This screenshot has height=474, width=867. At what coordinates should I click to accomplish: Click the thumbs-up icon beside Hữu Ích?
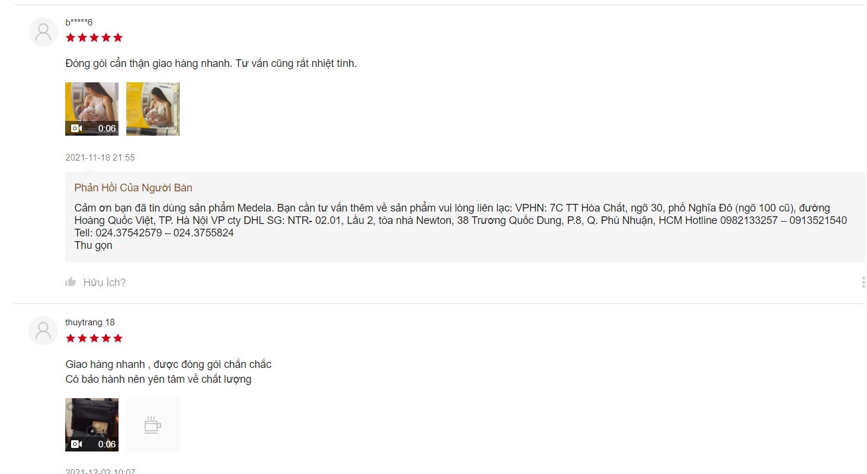[x=71, y=282]
